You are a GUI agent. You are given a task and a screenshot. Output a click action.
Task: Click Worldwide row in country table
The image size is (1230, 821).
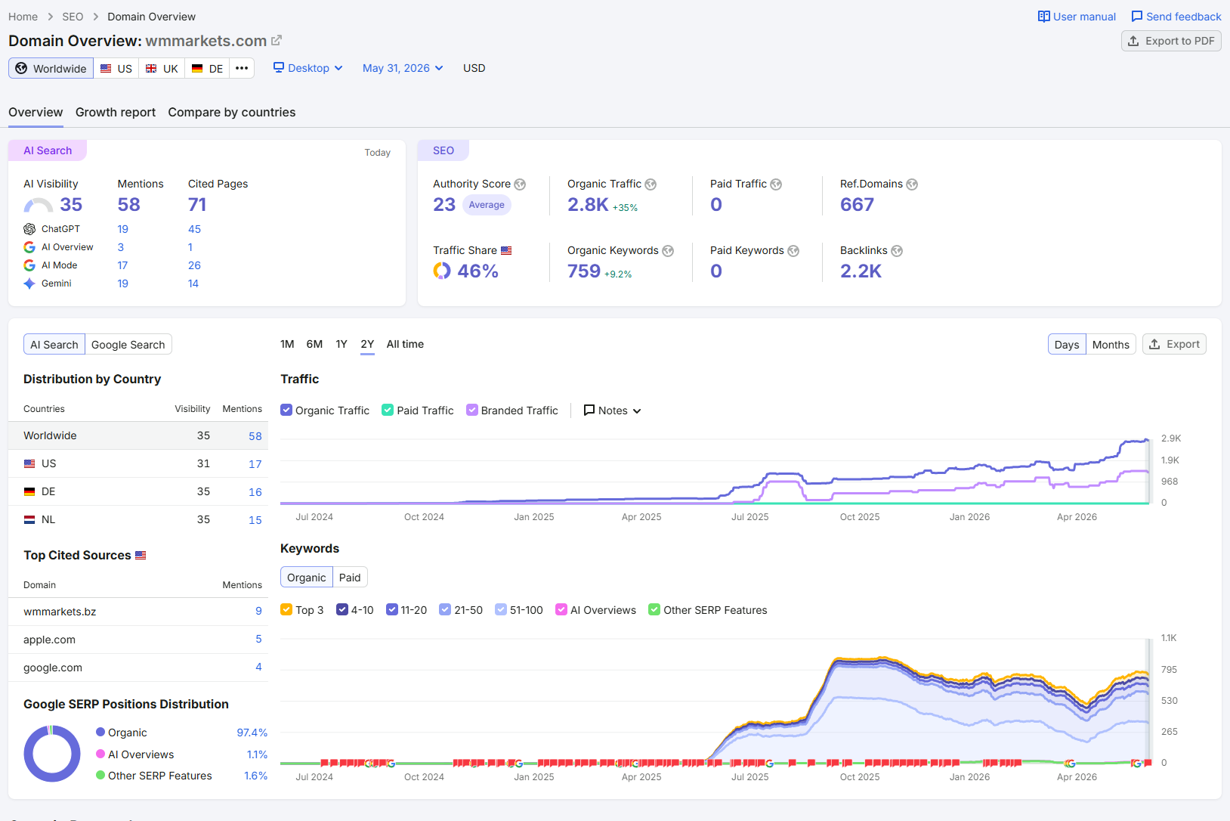tap(138, 435)
